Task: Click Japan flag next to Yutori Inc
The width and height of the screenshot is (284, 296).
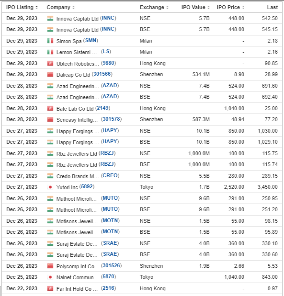Action: [x=50, y=187]
